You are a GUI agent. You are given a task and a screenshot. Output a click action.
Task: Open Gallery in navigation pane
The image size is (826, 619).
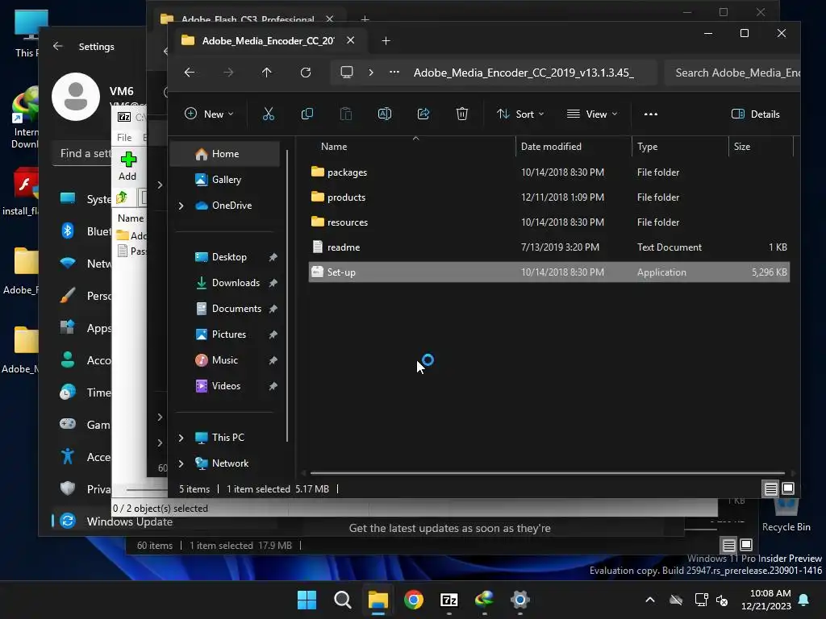tap(225, 180)
